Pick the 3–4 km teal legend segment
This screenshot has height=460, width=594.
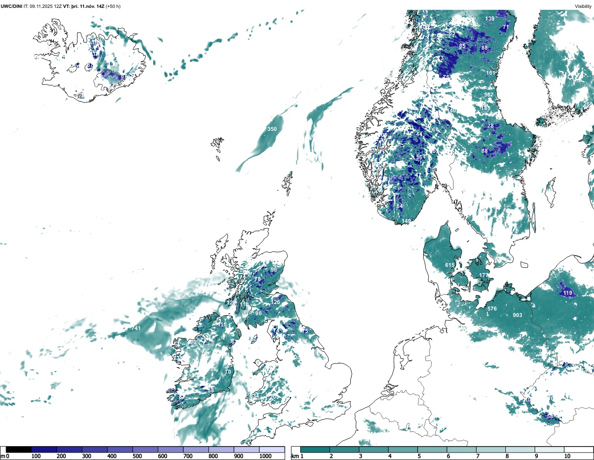(x=374, y=449)
